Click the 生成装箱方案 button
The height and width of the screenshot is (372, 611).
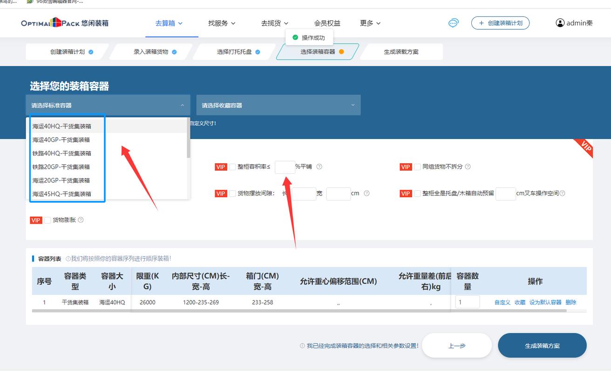542,345
